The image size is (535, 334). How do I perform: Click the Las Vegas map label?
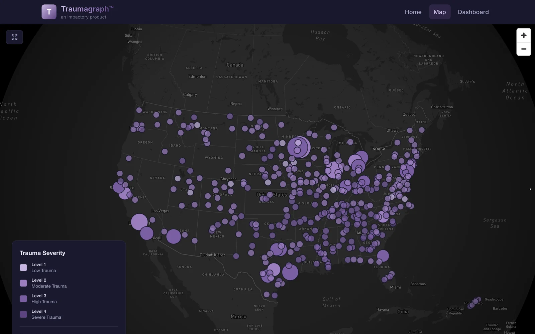click(x=160, y=211)
